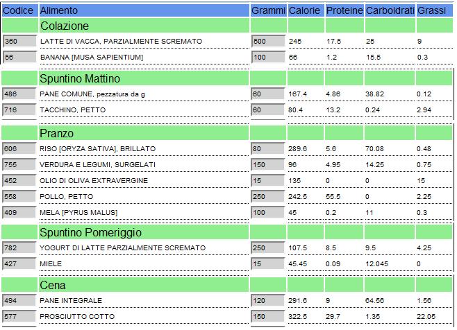Click the Grammi column header

click(x=268, y=10)
